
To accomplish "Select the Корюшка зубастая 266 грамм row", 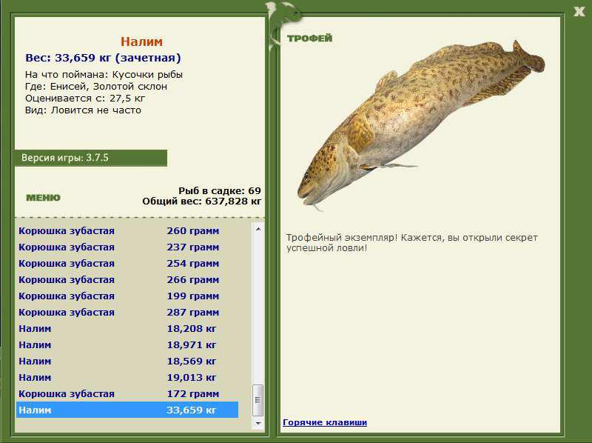I will [127, 279].
